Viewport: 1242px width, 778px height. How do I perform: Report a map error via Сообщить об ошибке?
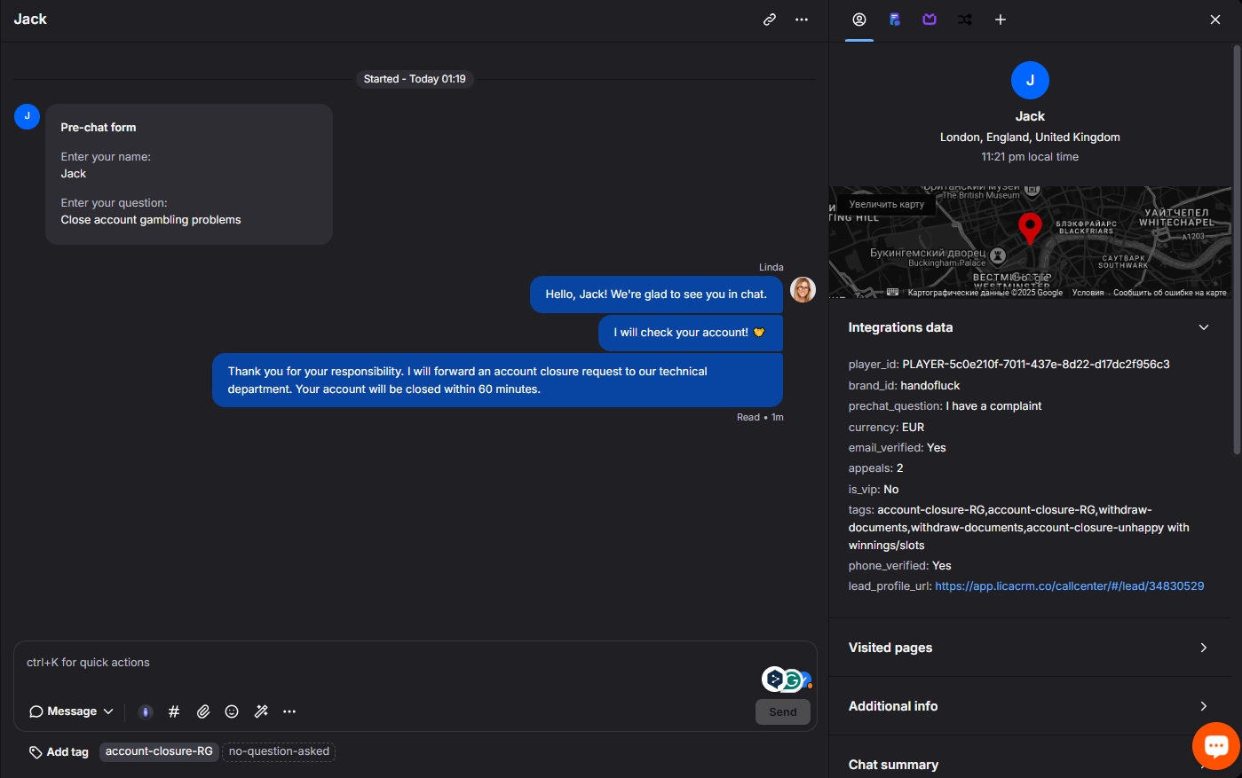(x=1169, y=293)
